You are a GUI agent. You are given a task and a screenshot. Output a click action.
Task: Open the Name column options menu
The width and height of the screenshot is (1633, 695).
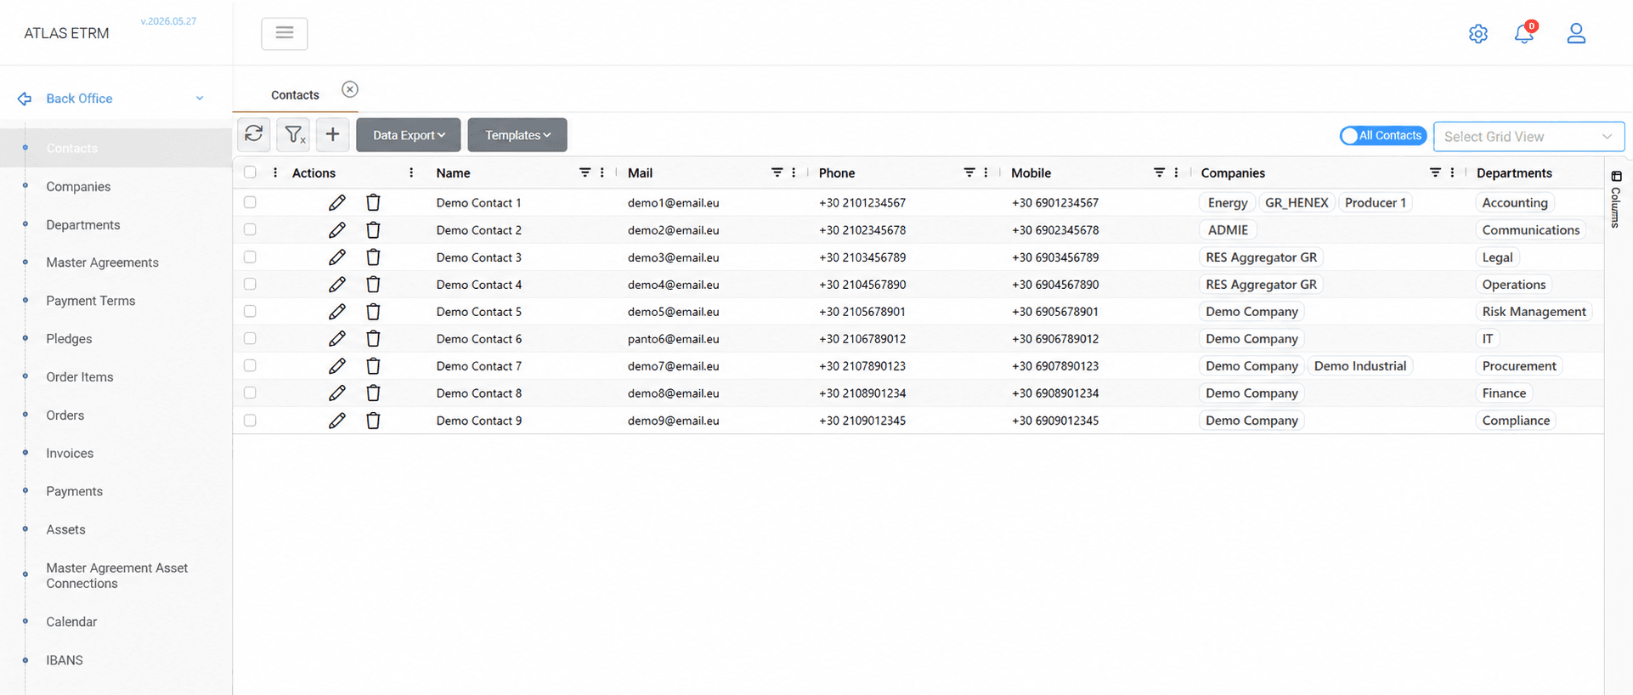coord(602,172)
